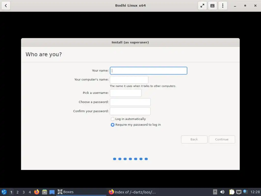Go back using the Boxes header arrow
Image resolution: width=261 pixels, height=196 pixels.
(x=6, y=6)
